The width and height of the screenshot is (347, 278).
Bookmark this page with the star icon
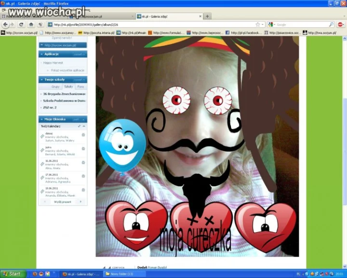pyautogui.click(x=257, y=25)
